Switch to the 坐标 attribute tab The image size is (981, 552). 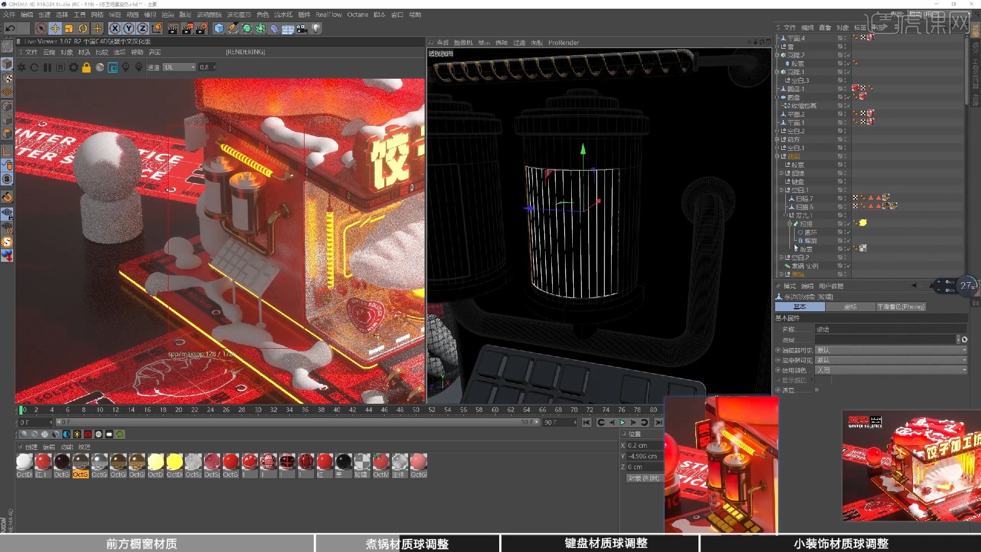click(850, 307)
